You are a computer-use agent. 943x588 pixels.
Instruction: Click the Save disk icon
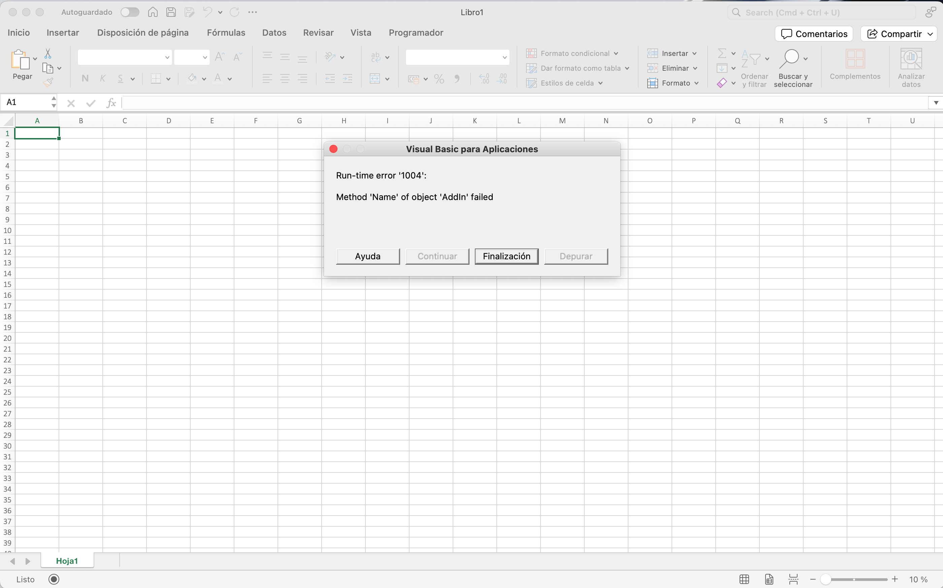(171, 12)
